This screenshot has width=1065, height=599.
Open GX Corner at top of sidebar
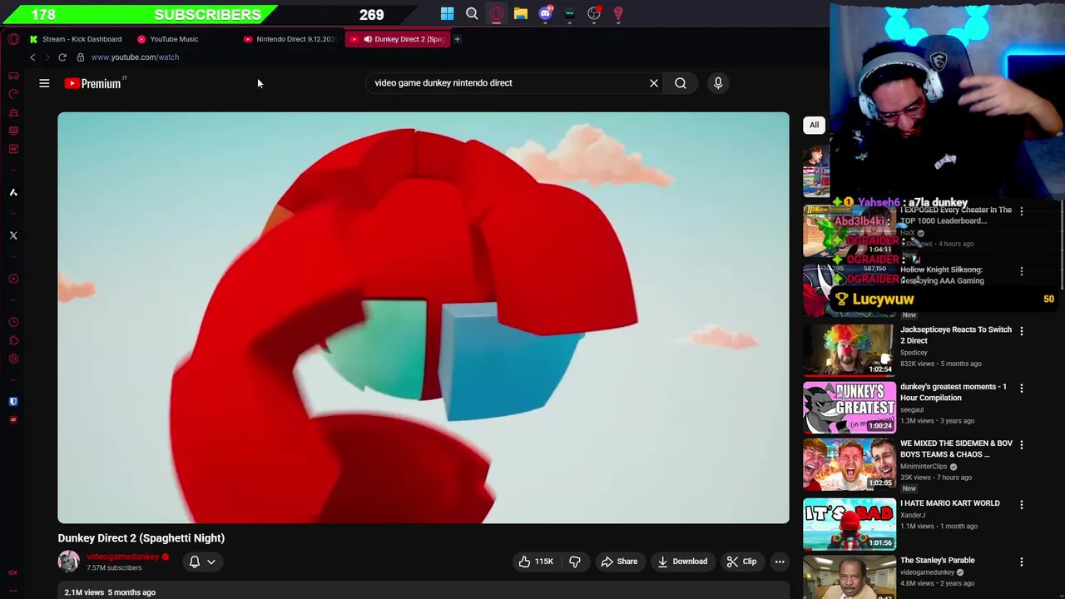(13, 76)
